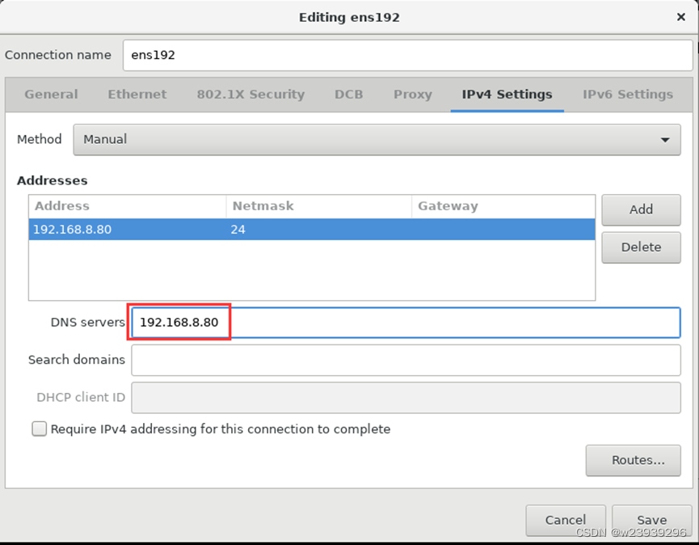Focus the DNS servers input field
This screenshot has height=545, width=699.
tap(406, 323)
